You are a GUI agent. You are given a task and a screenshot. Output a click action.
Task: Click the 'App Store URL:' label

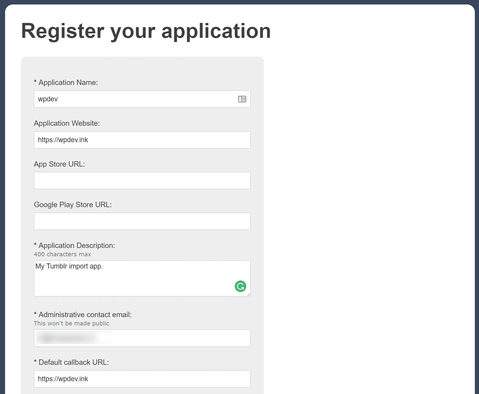[59, 164]
